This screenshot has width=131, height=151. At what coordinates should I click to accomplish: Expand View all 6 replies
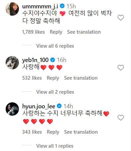[x=55, y=46]
